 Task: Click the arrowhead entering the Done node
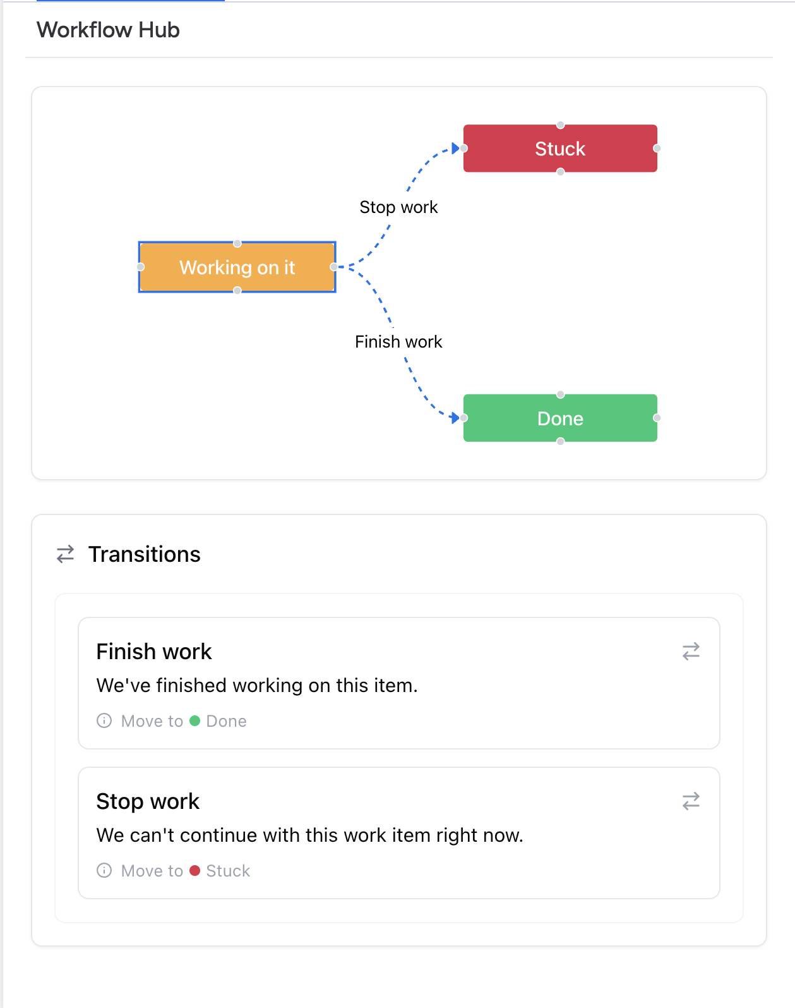pyautogui.click(x=455, y=418)
